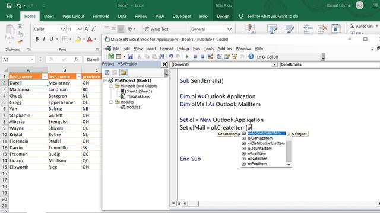Open the Formulas ribbon tab
Image resolution: width=380 pixels, height=213 pixels.
[101, 16]
